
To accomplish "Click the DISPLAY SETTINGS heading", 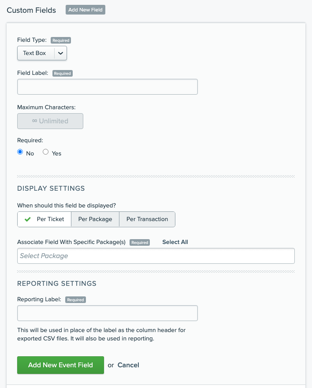I will (51, 188).
